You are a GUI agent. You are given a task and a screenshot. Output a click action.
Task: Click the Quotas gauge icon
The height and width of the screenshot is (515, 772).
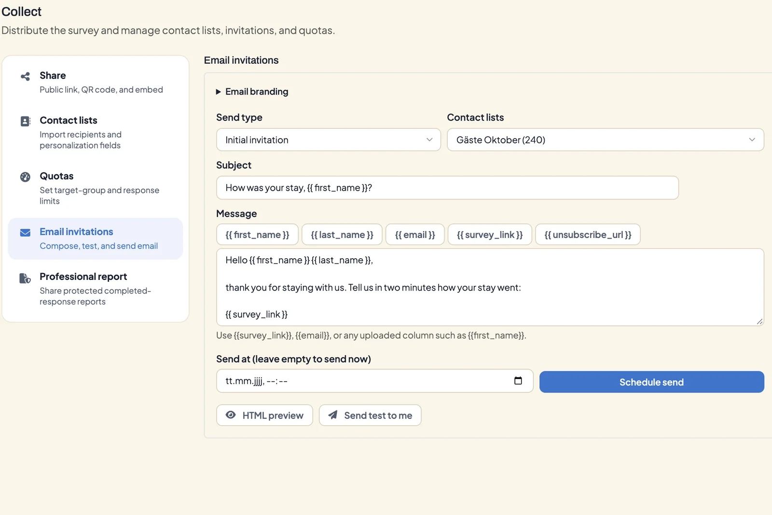tap(25, 177)
